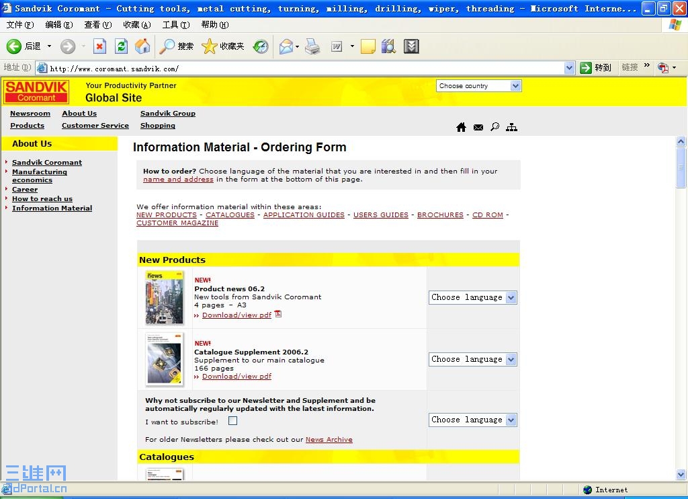Refresh the page with green arrows icon
Viewport: 688px width, 499px height.
click(x=121, y=46)
